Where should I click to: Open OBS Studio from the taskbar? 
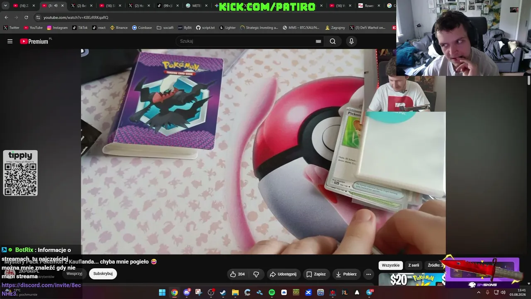[211, 292]
